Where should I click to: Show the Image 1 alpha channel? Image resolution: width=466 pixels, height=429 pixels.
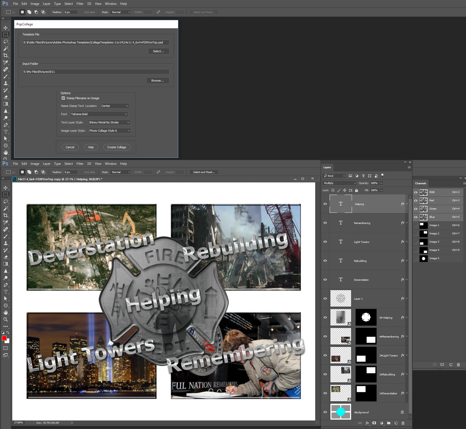pos(416,225)
